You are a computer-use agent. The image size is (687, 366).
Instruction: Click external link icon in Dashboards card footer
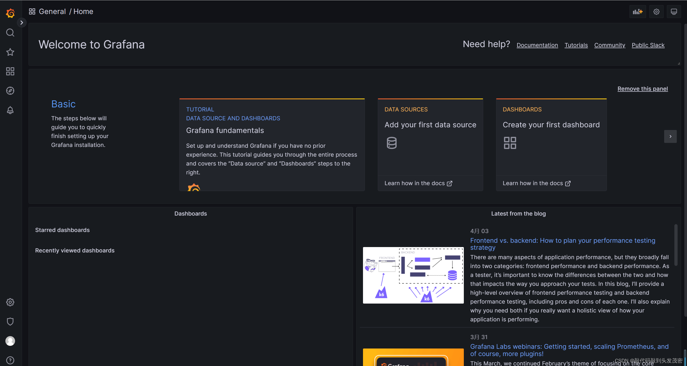568,184
